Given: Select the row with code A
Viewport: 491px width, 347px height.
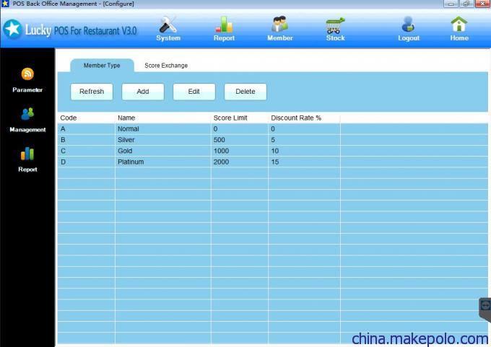Looking at the screenshot, I should point(272,129).
